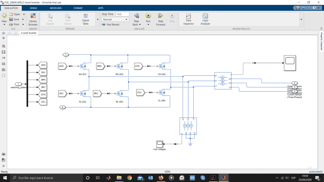Expand the Prepare gallery dropdown
The height and width of the screenshot is (182, 324).
[98, 19]
